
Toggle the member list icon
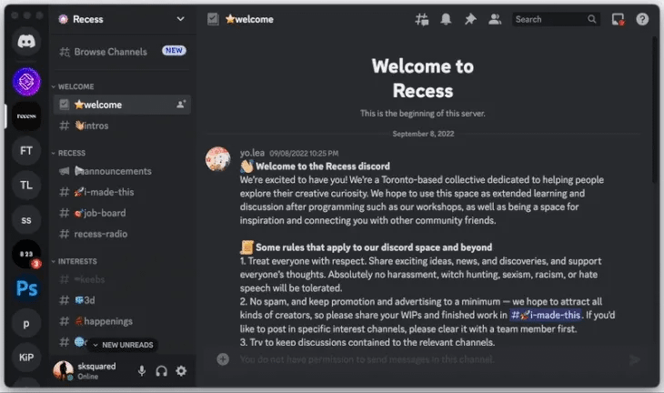click(495, 19)
